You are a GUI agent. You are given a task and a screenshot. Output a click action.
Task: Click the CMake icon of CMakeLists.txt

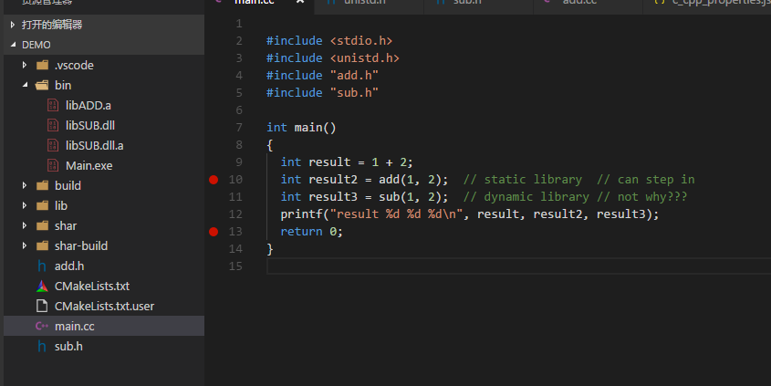click(42, 287)
